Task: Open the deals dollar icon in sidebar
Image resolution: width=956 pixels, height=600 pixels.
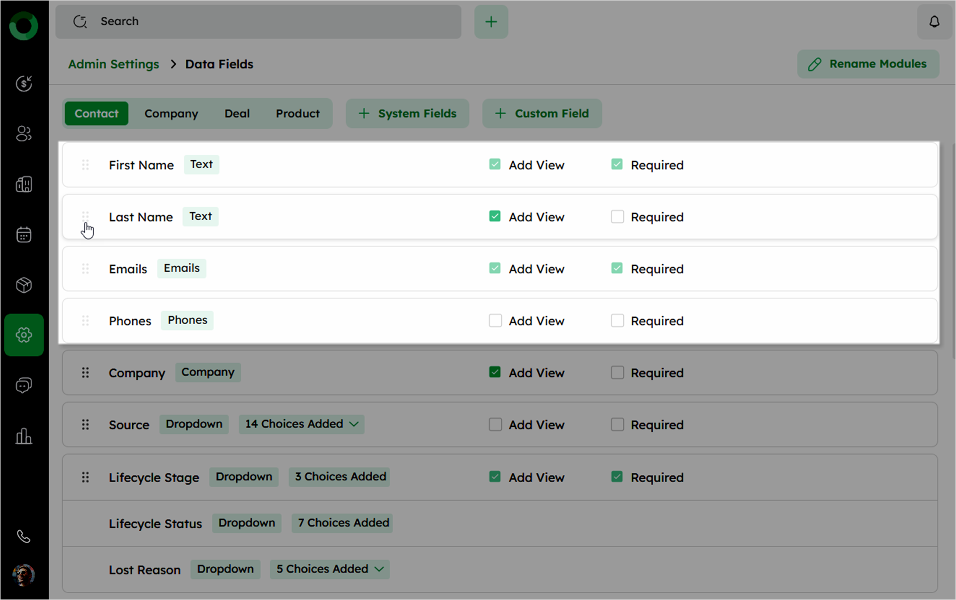Action: [x=24, y=83]
